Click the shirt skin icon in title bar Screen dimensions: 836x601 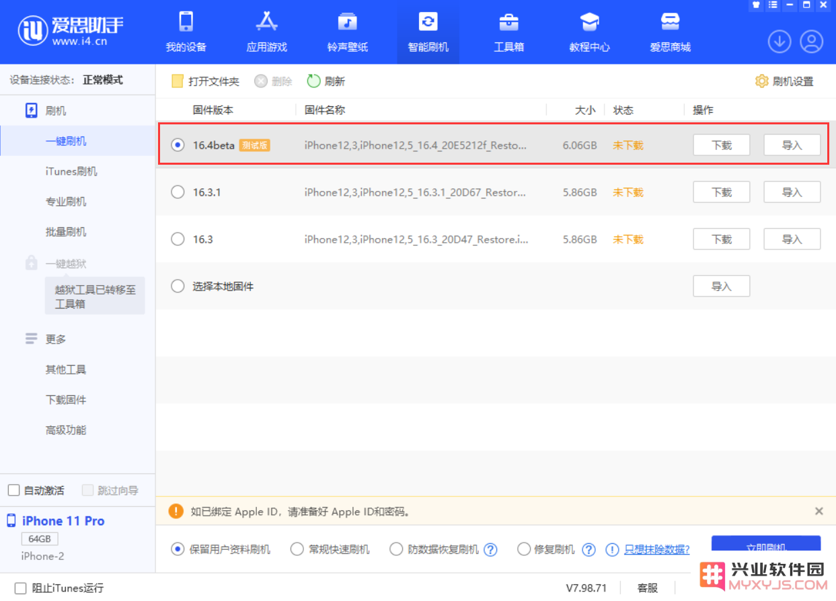click(757, 5)
